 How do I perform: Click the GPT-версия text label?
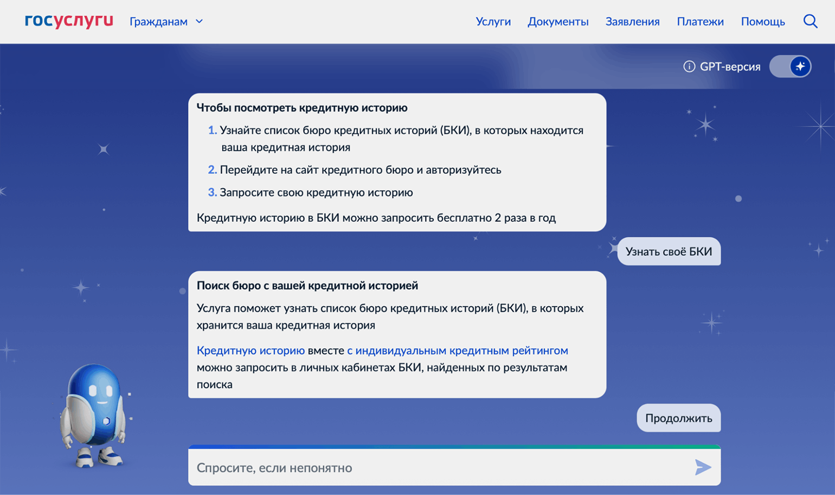coord(730,67)
